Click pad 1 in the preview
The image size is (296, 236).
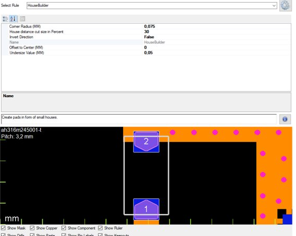pos(146,209)
